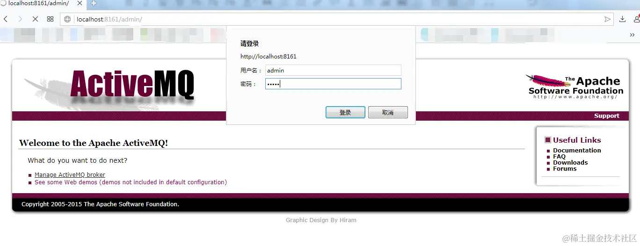Click the Hiram link in footer
The image size is (640, 246).
click(x=348, y=220)
